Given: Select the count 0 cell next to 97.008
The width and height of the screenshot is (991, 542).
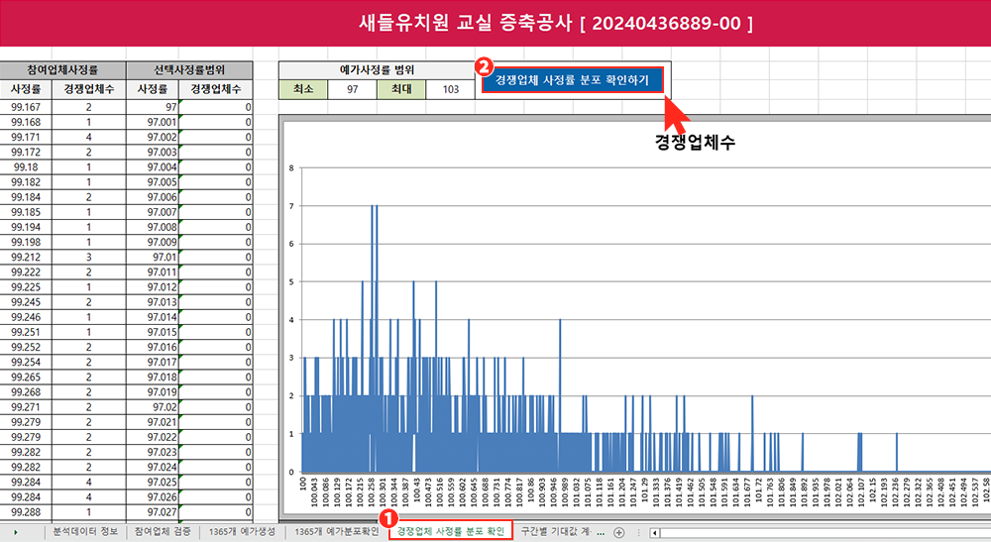Looking at the screenshot, I should pos(216,227).
